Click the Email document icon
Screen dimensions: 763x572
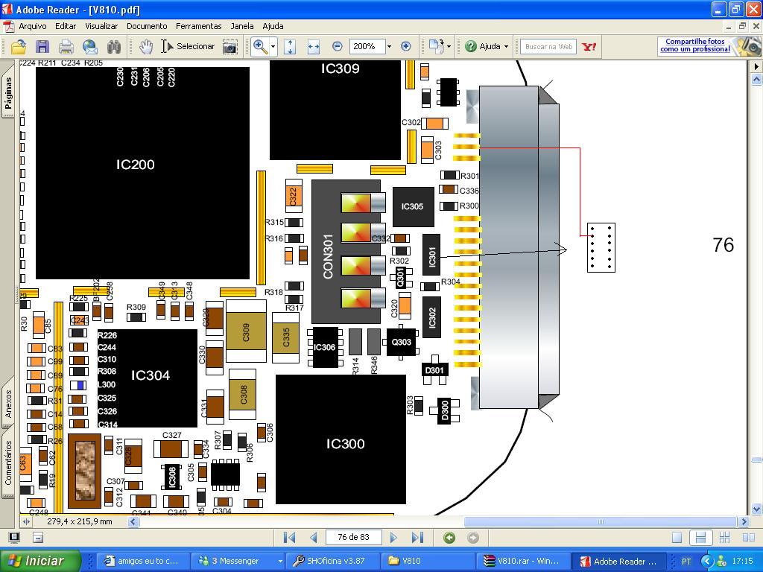tap(90, 47)
